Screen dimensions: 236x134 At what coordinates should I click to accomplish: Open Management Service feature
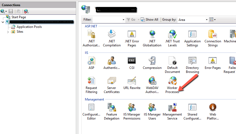coord(172,111)
